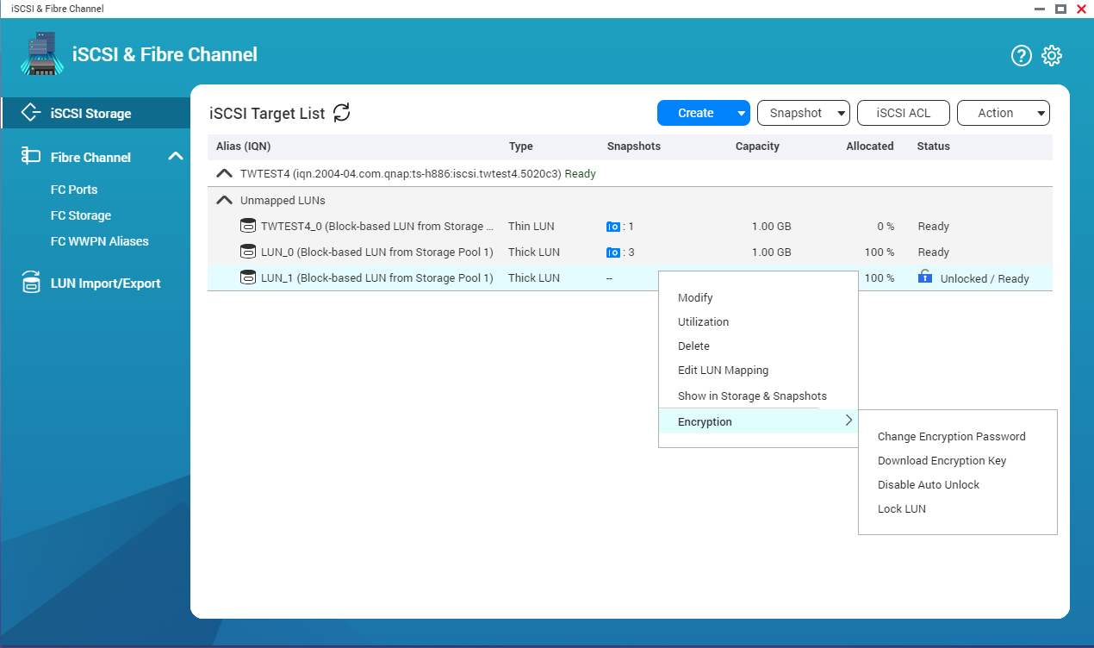Select Show in Storage & Snapshots
The height and width of the screenshot is (648, 1094).
[752, 396]
